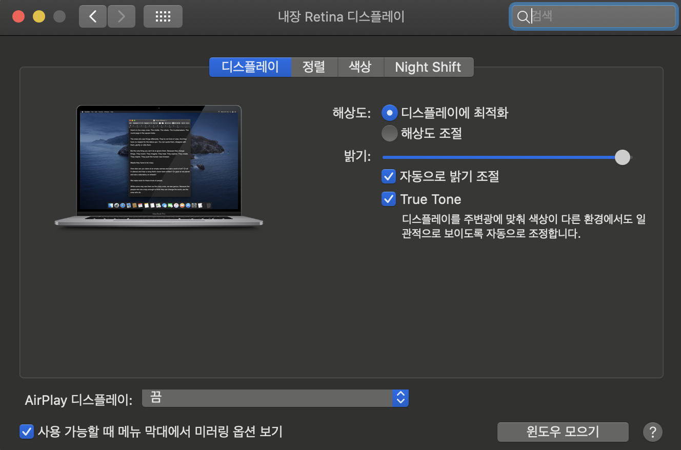Screen dimensions: 681x450
Task: Open the AirPlay 디스플레이 dropdown
Action: tap(275, 398)
